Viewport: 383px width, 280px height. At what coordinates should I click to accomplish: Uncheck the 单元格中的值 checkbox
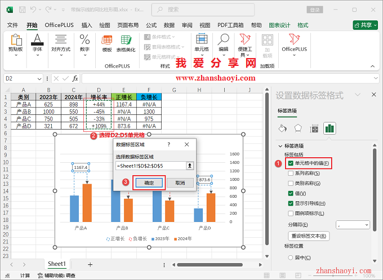tap(291, 163)
